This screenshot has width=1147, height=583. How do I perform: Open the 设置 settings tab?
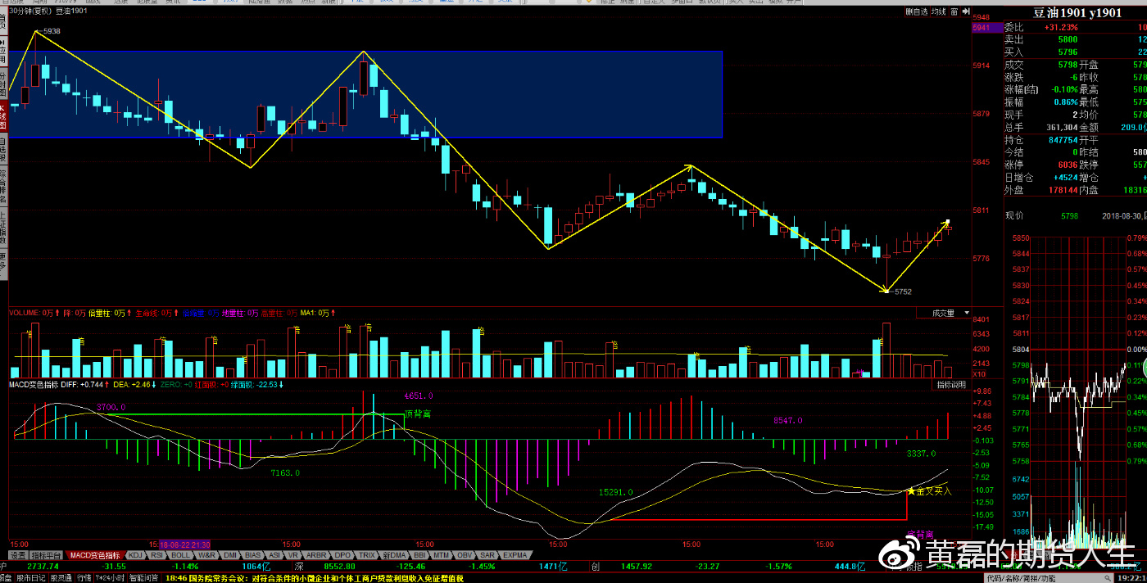point(17,555)
